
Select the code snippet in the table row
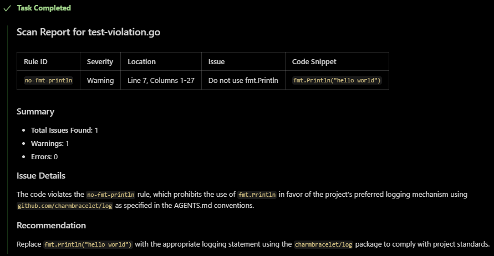point(337,80)
